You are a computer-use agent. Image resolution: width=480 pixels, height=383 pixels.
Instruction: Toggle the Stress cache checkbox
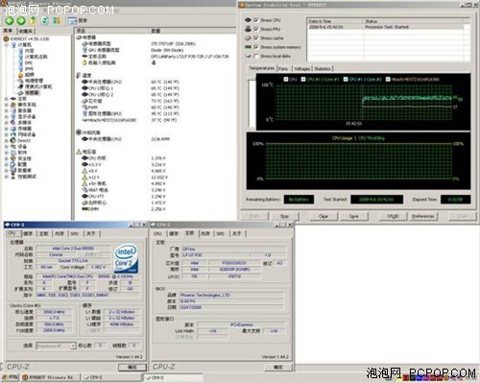[x=256, y=38]
